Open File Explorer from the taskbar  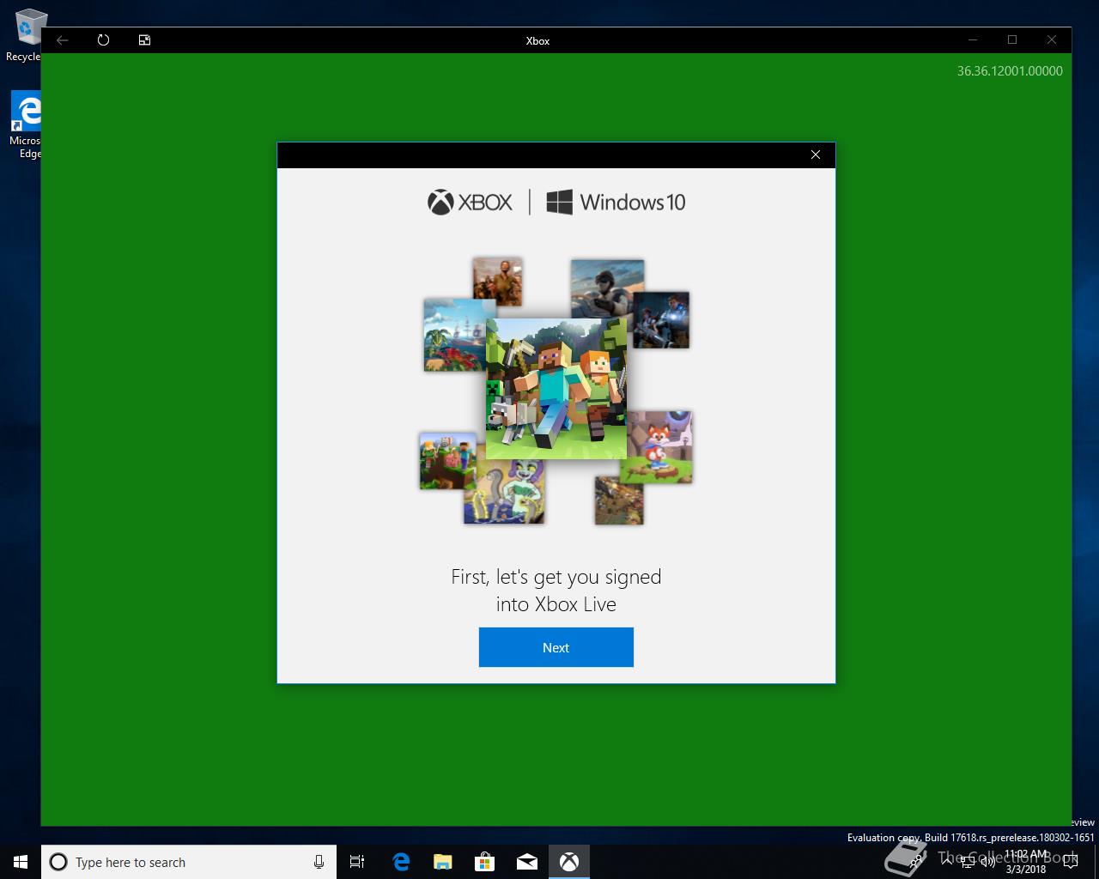tap(442, 862)
